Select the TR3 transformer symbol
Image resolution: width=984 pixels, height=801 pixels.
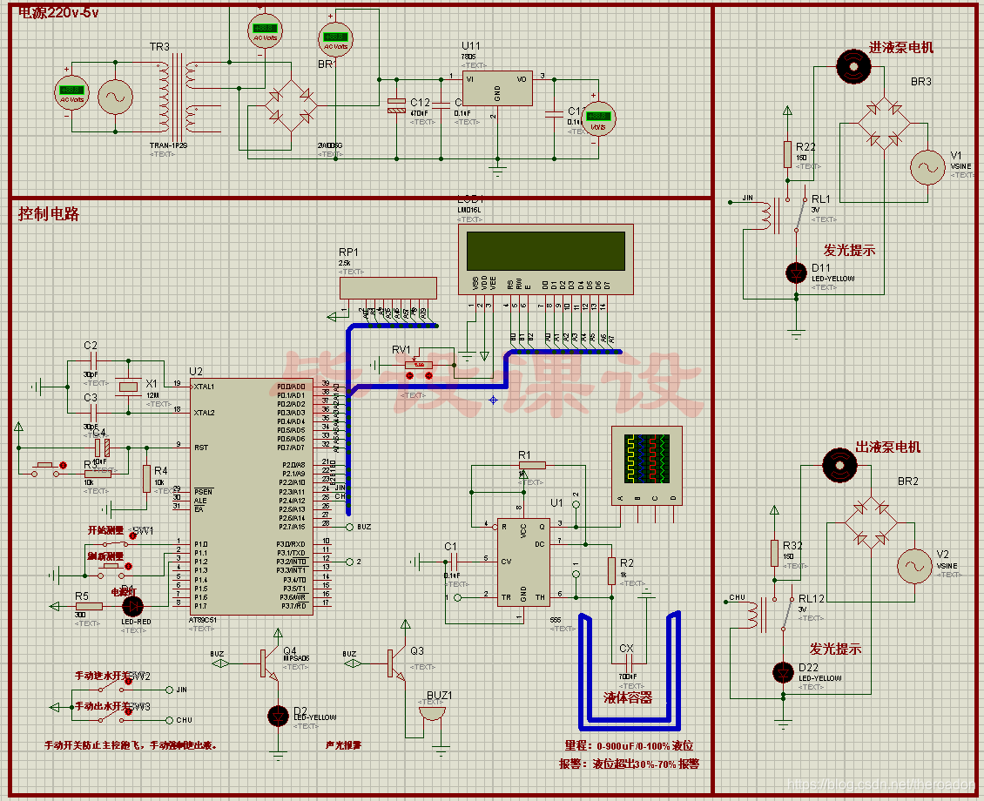point(179,98)
